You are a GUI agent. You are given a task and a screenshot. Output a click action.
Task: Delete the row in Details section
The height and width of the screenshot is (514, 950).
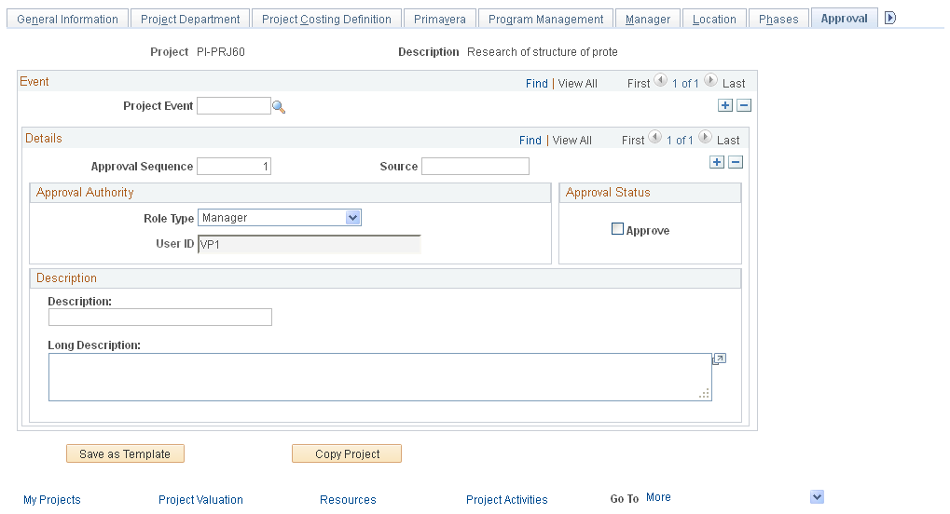coord(736,162)
